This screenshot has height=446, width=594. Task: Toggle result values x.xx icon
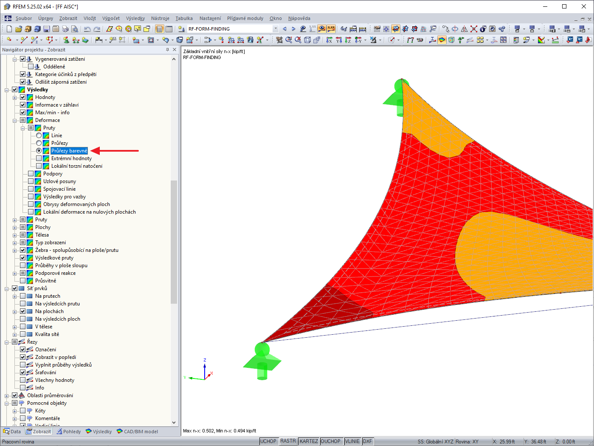coord(331,29)
